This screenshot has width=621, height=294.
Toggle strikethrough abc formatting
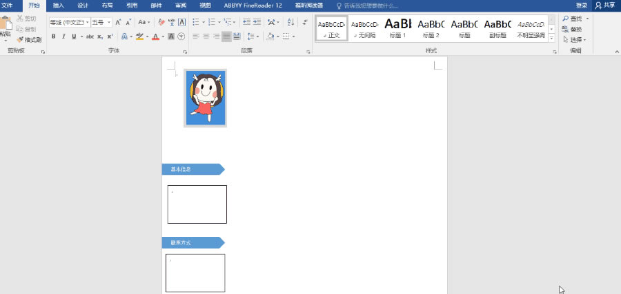tap(90, 36)
